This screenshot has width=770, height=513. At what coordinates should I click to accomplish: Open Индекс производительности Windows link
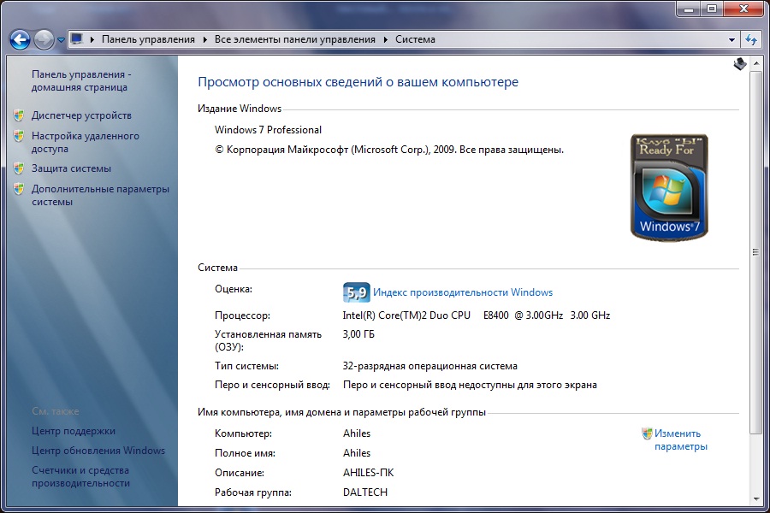463,292
